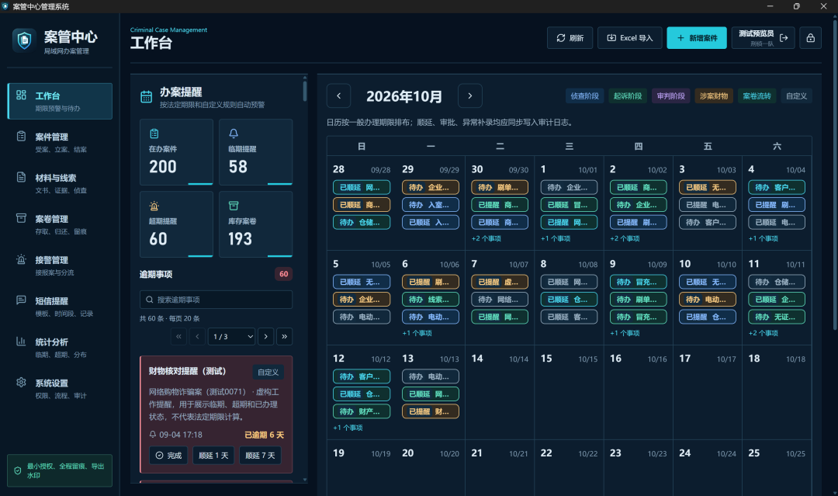Toggle the 侦查阶段 legend filter

pos(585,96)
